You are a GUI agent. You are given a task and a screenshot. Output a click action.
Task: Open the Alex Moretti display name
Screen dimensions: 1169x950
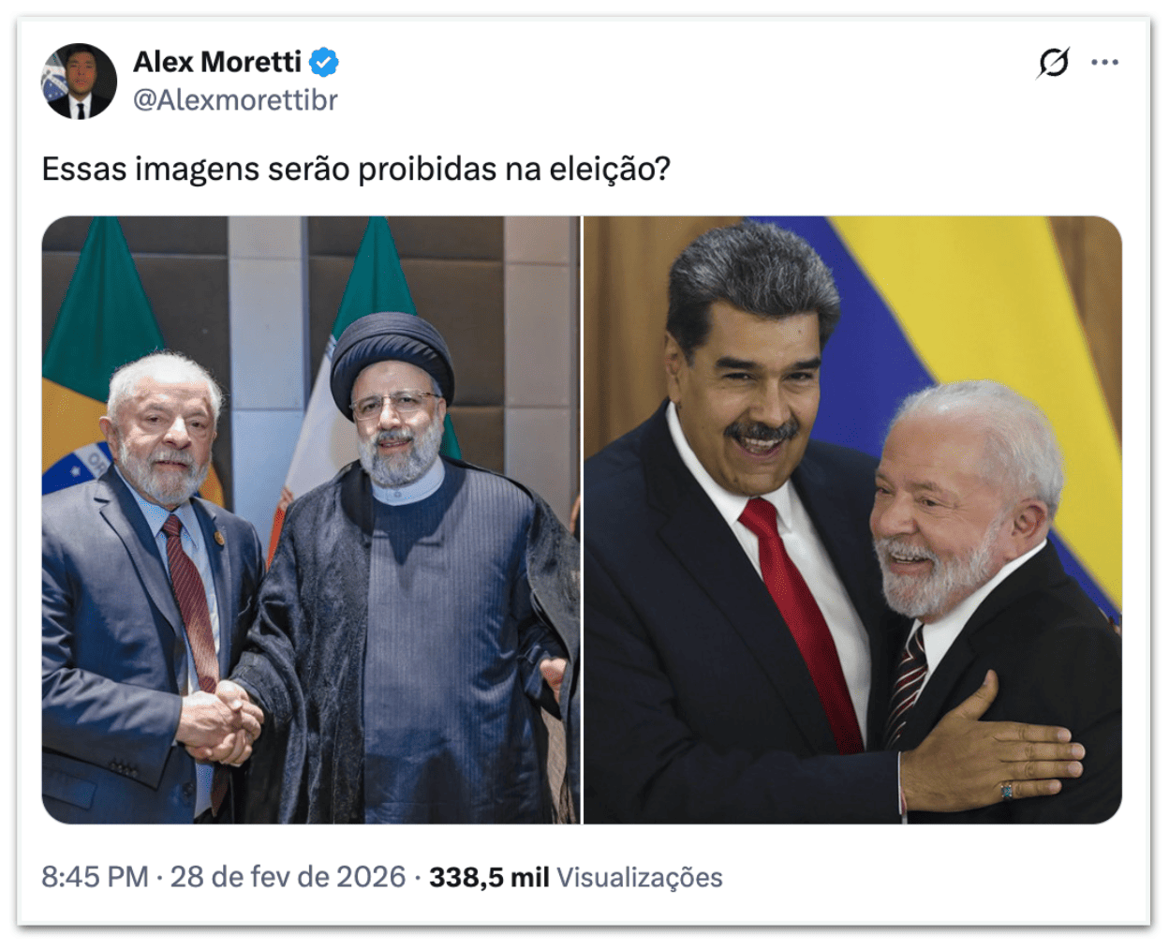[217, 62]
